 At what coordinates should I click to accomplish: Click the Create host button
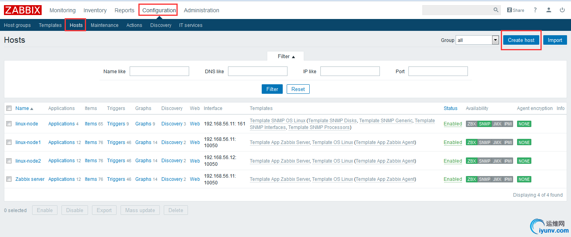521,40
